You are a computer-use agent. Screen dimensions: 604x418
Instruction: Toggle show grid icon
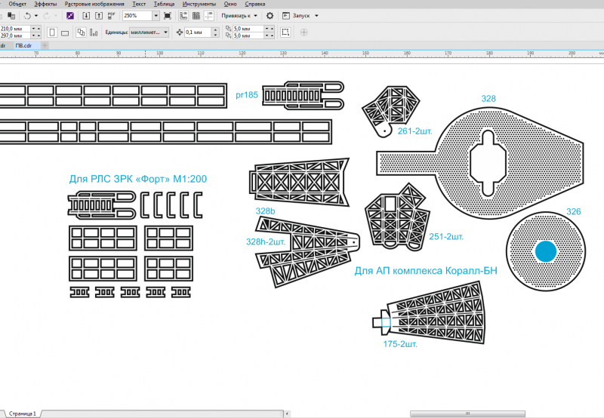click(x=196, y=15)
